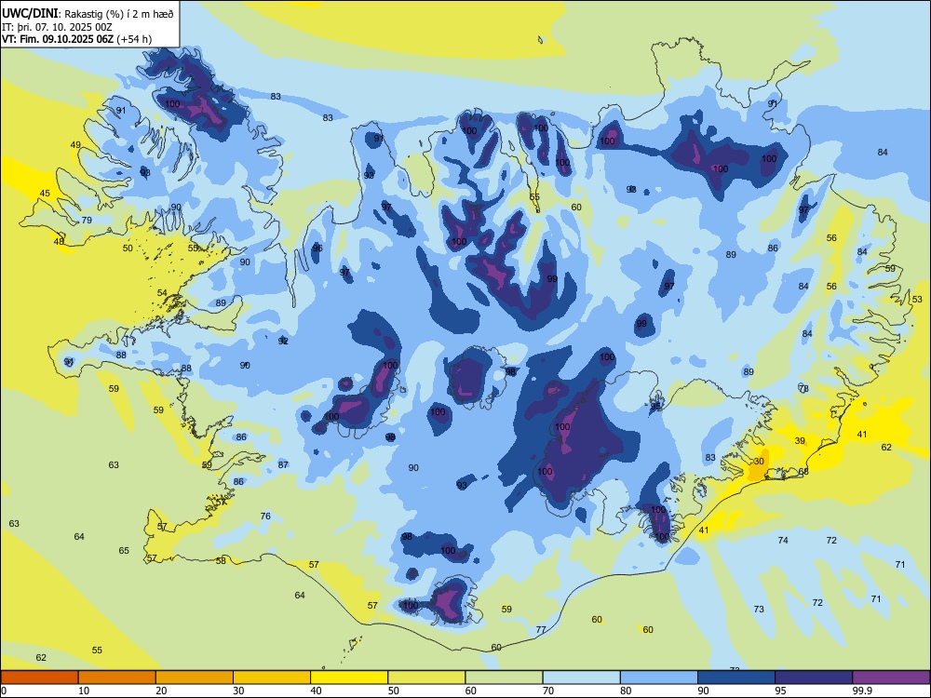Click the legend tick label 95
Screen dimensions: 931x698
(780, 691)
